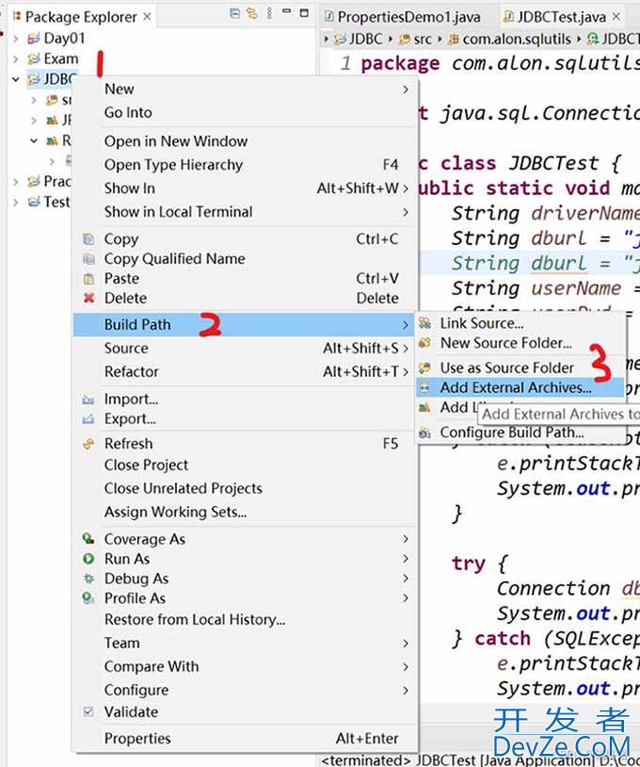Select the Exam project in explorer
This screenshot has height=767, width=640.
(60, 59)
